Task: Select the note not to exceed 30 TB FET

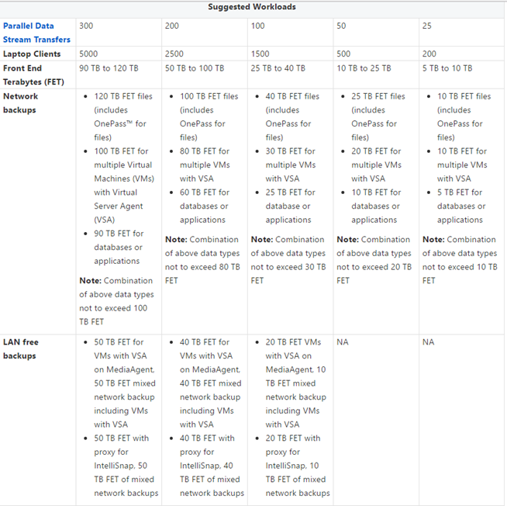Action: (x=288, y=260)
